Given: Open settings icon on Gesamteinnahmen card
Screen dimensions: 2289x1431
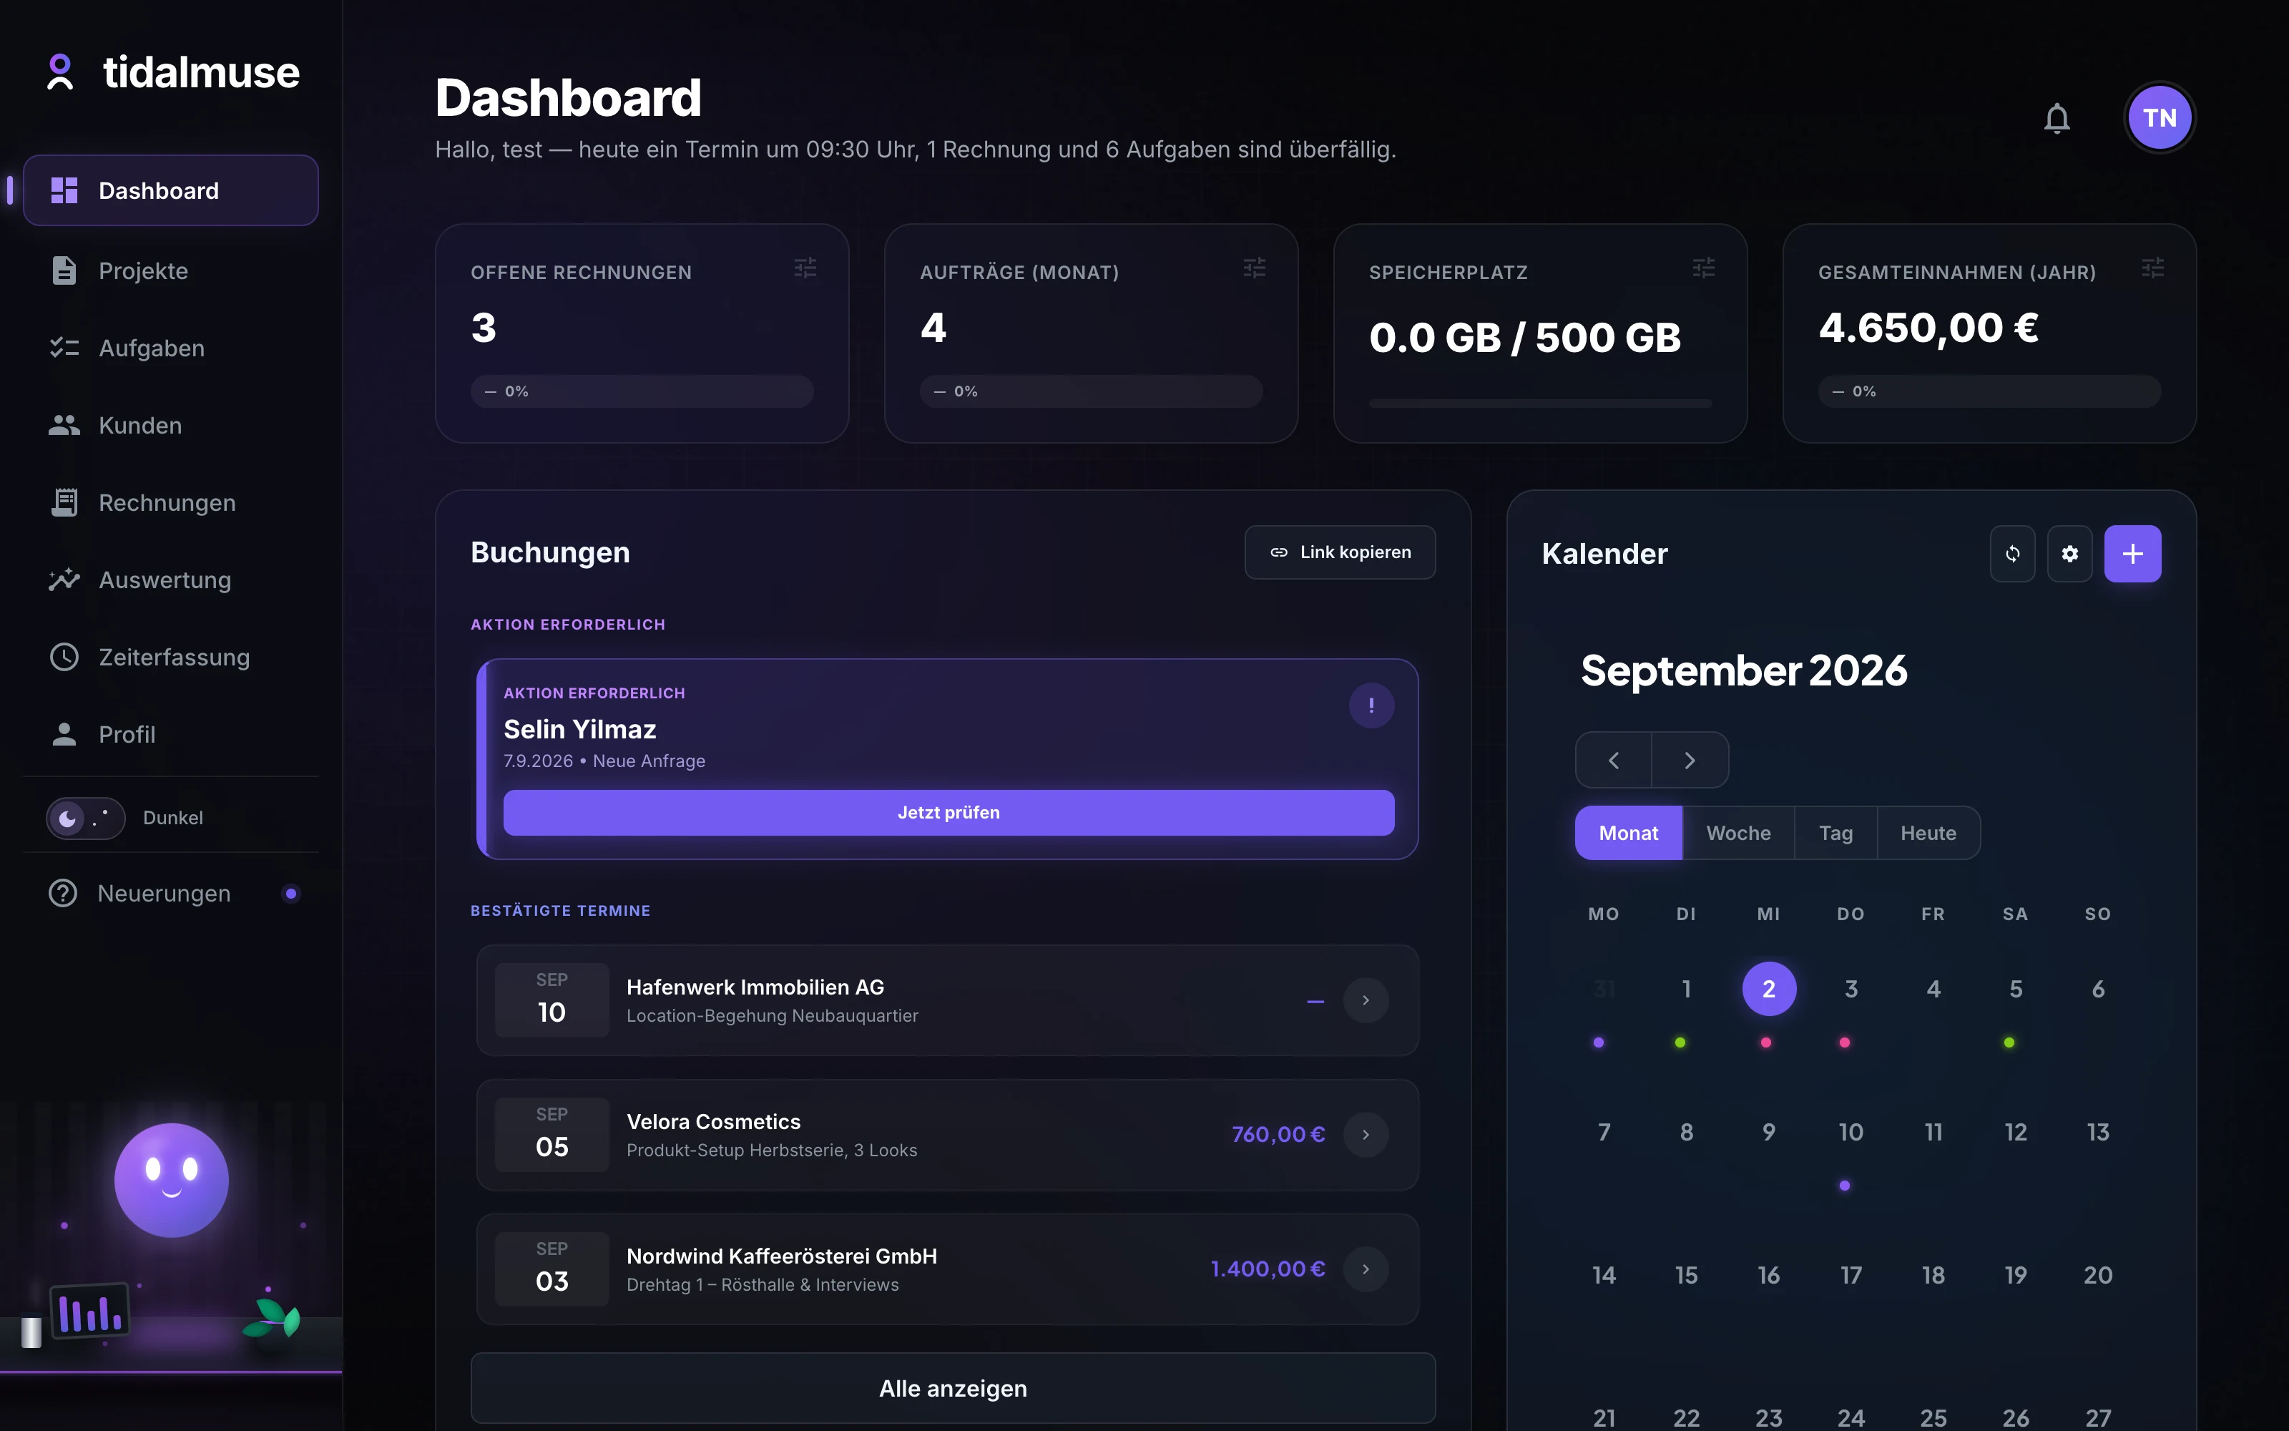Looking at the screenshot, I should pos(2153,269).
